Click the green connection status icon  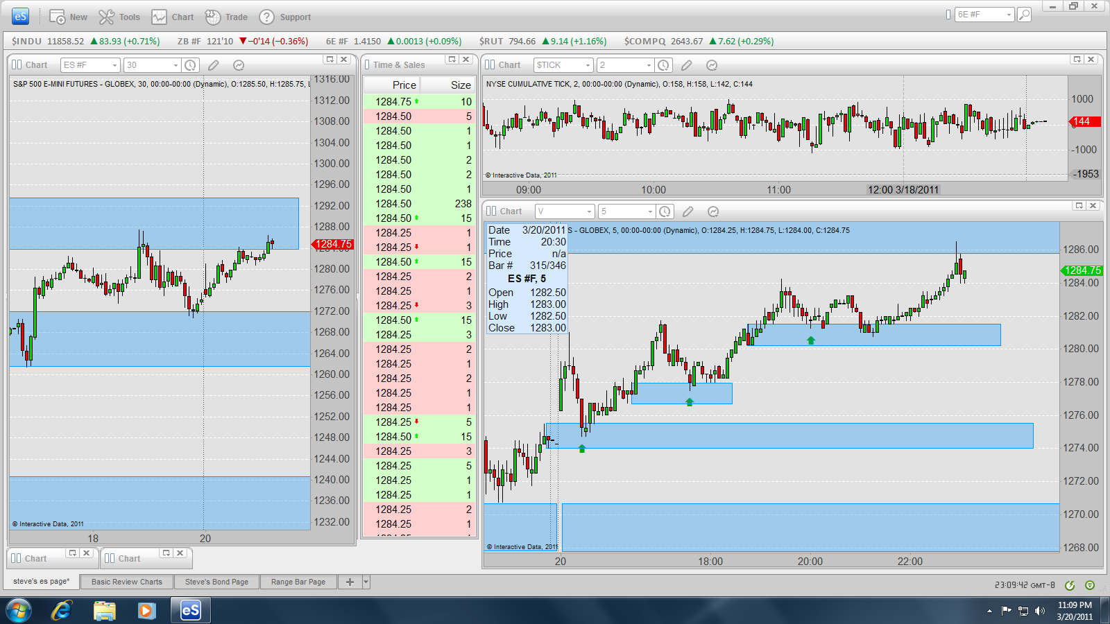click(1070, 585)
